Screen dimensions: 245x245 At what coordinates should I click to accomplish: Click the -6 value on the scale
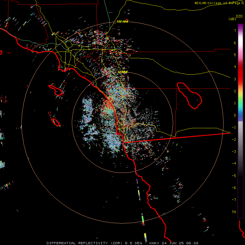tap(234, 188)
